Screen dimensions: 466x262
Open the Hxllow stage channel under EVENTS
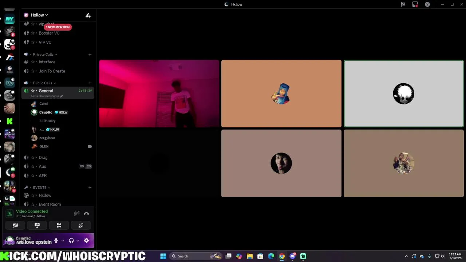click(x=58, y=195)
